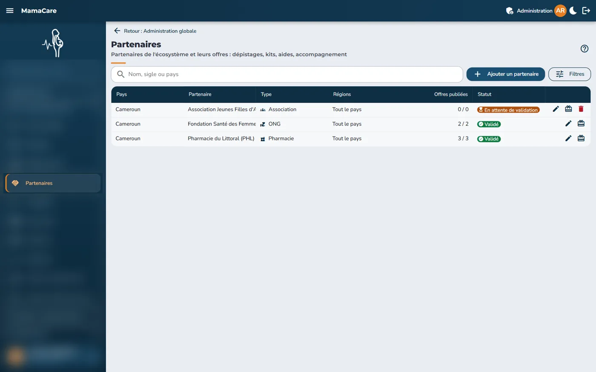
Task: Open the AR user avatar menu
Action: [560, 11]
